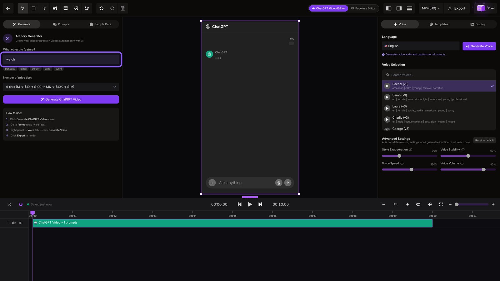Adjust the Voice Stability slider
This screenshot has height=281, width=500.
click(468, 156)
